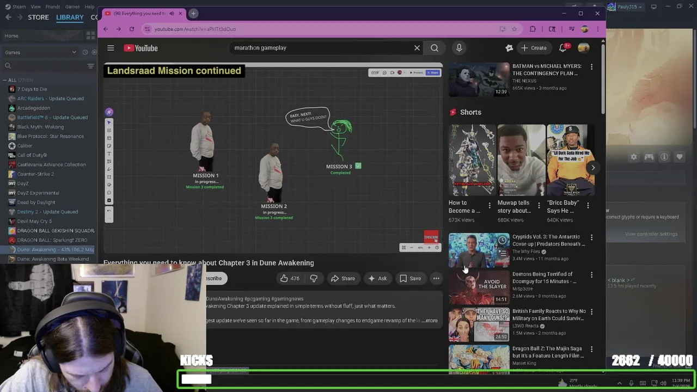Viewport: 697px width, 392px height.
Task: Open the Steam View menu
Action: (35, 7)
